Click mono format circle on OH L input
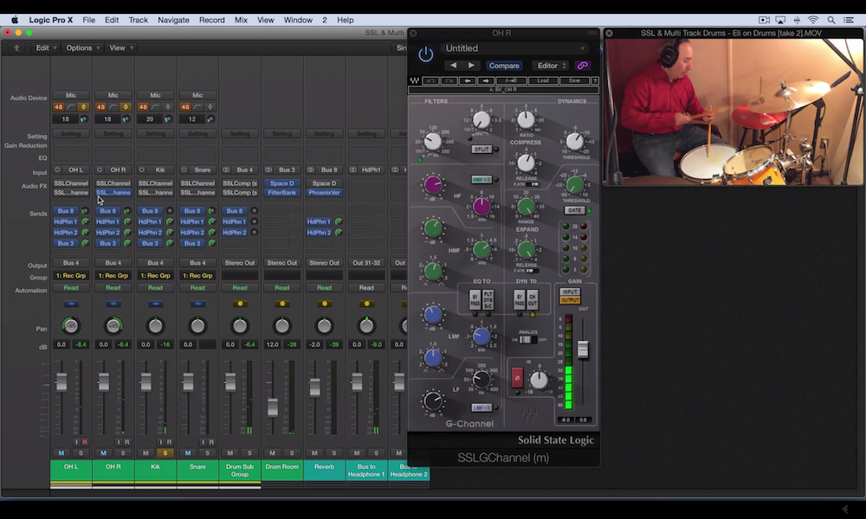This screenshot has width=866, height=519. pos(57,170)
